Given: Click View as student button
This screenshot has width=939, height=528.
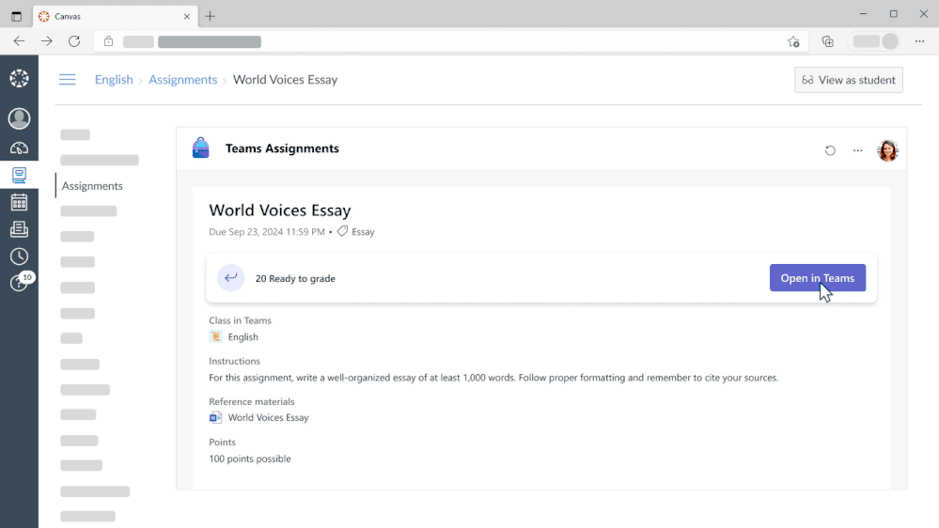Looking at the screenshot, I should pos(849,80).
